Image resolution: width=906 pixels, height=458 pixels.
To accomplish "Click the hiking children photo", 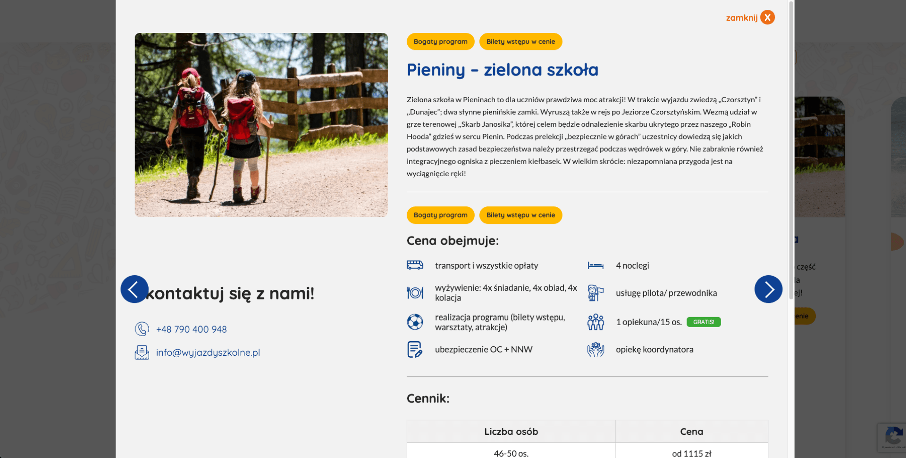I will tap(261, 124).
